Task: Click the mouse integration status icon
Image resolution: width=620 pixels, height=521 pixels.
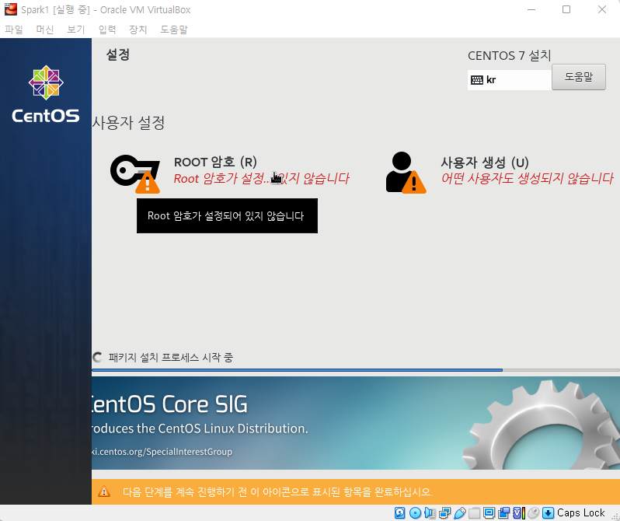Action: pyautogui.click(x=534, y=513)
